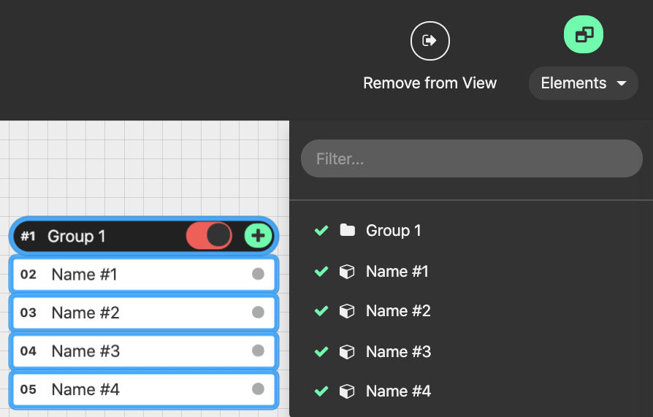Image resolution: width=653 pixels, height=417 pixels.
Task: Click the folder icon beside Group 1
Action: tap(348, 231)
